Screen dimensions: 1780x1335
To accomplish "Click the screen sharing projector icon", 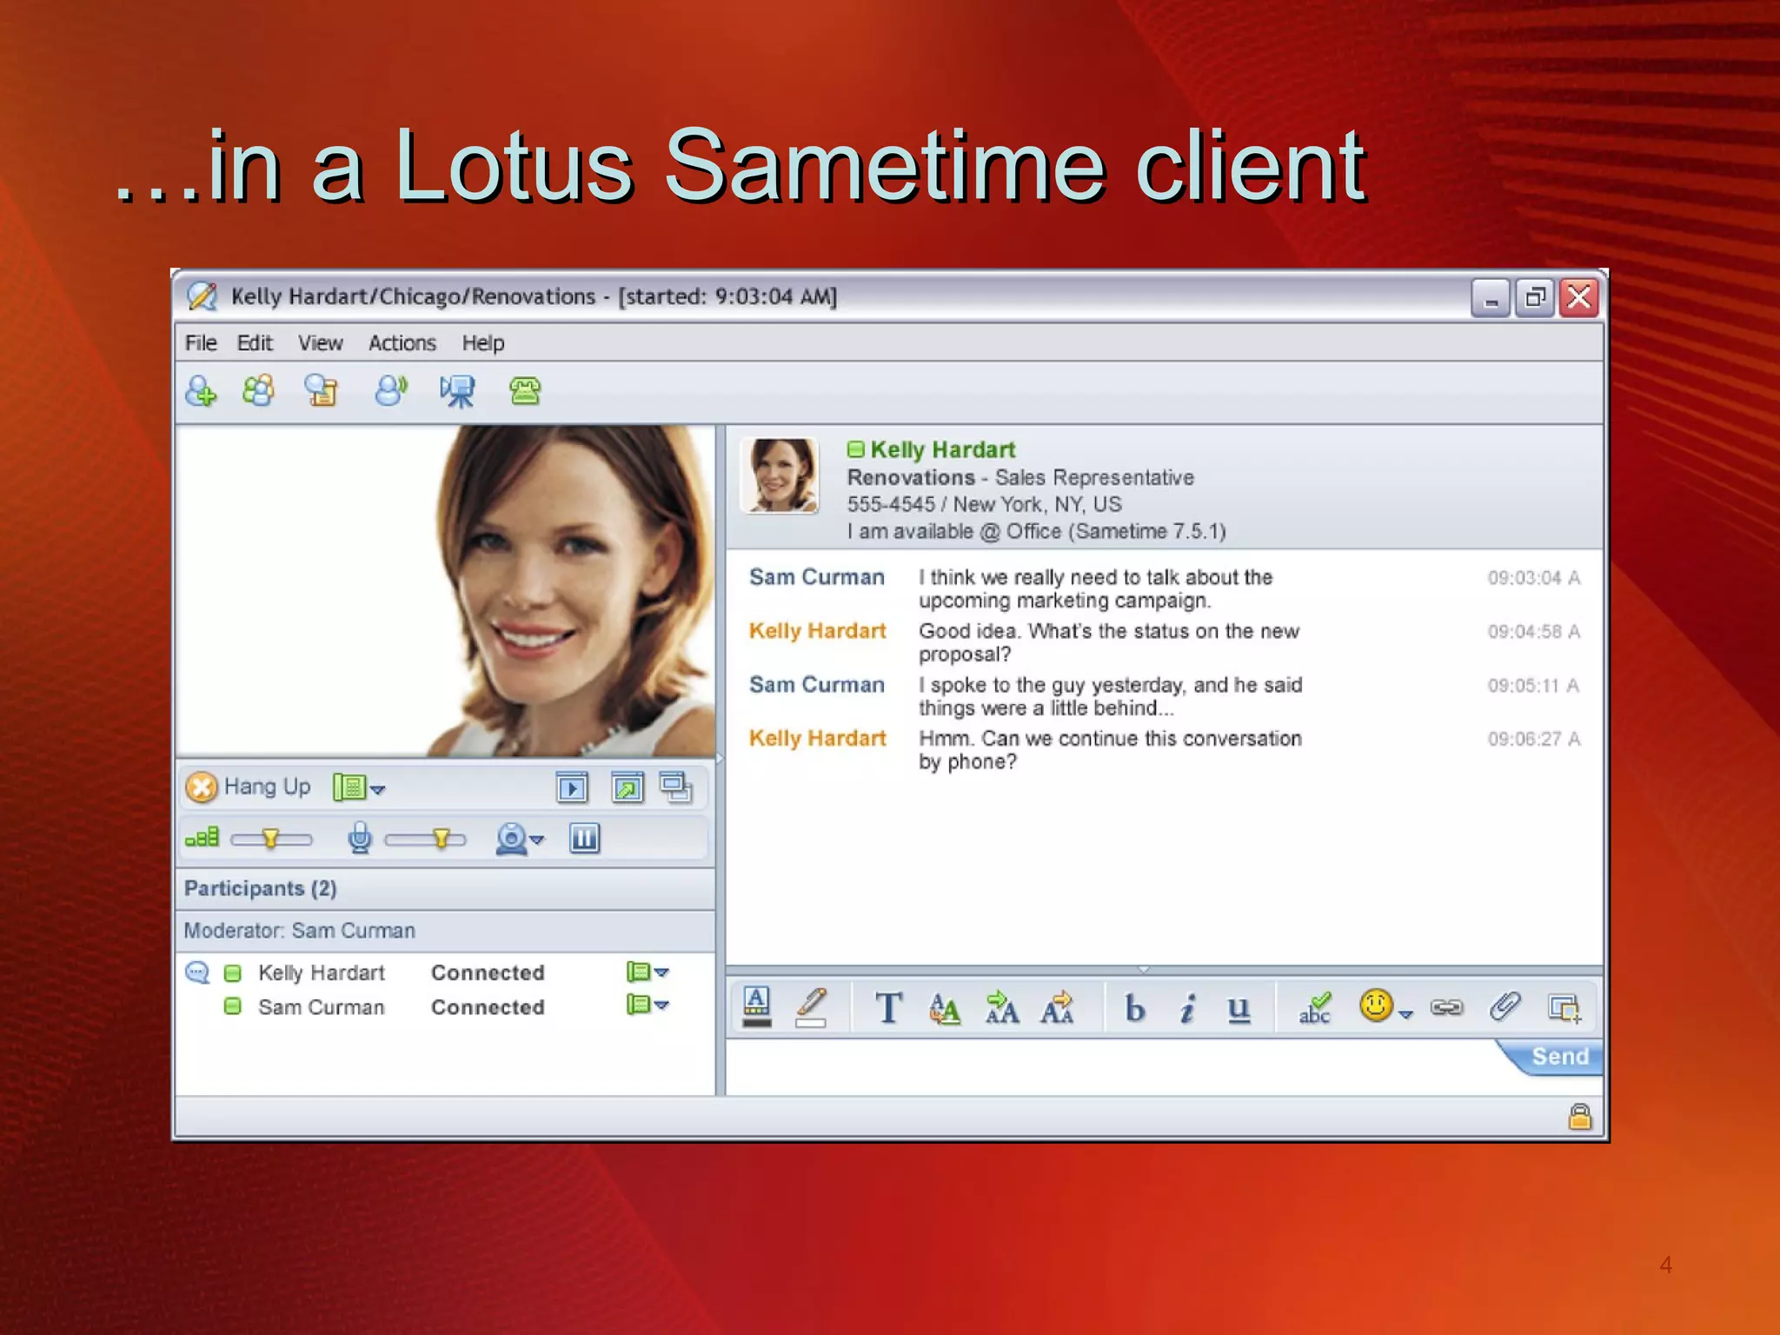I will coord(457,392).
